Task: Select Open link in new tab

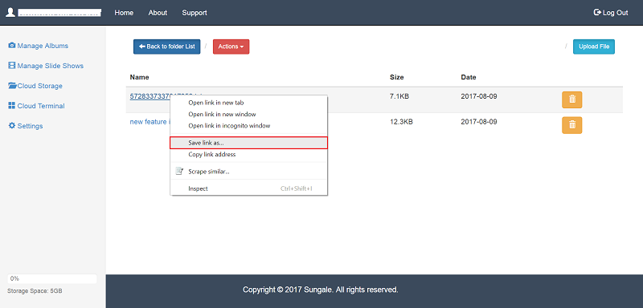Action: 248,103
